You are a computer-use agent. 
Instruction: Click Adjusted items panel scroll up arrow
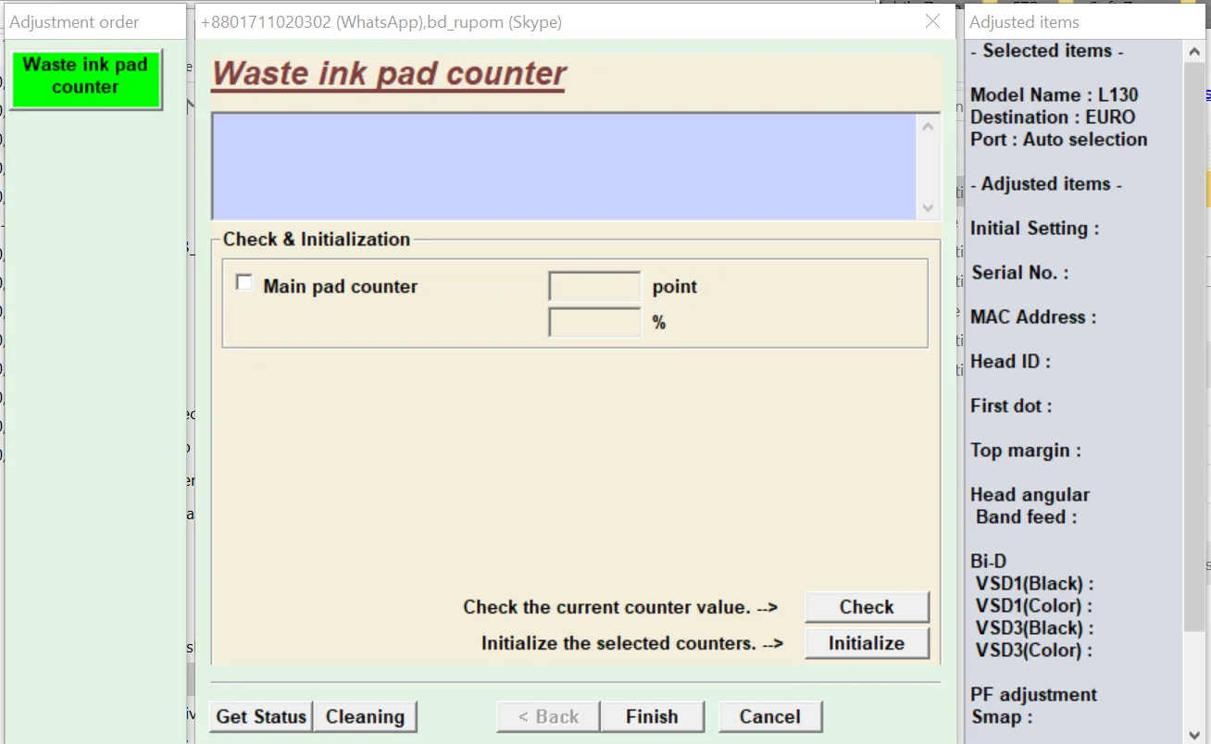coord(1194,53)
